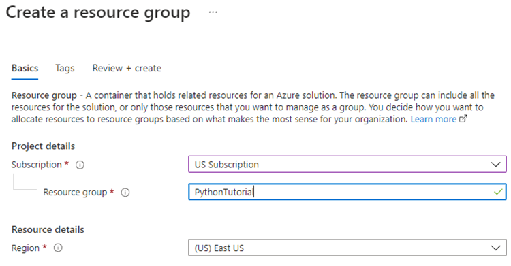Click the info icon next to Subscription
The image size is (511, 266).
point(80,165)
